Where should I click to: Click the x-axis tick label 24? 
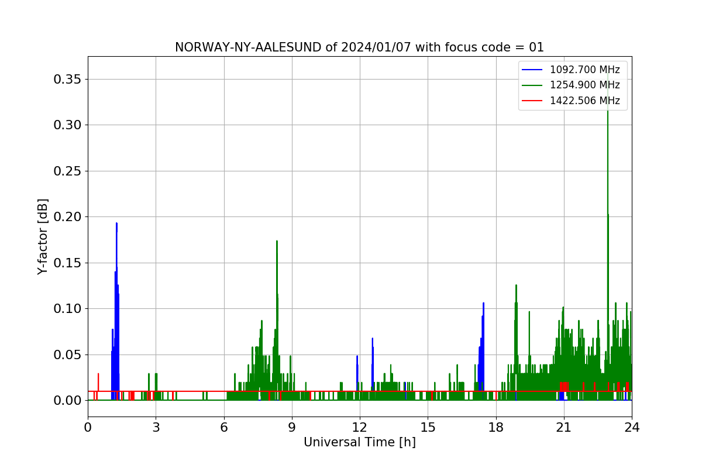[x=632, y=427]
